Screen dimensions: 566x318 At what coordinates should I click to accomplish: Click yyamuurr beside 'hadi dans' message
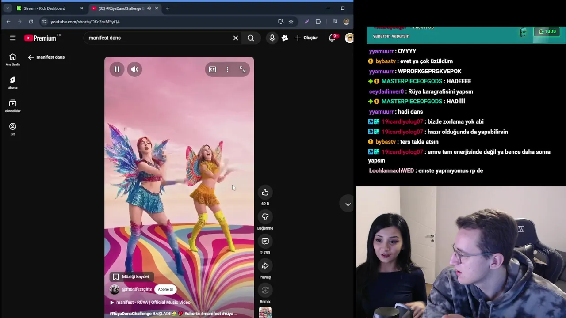pyautogui.click(x=381, y=112)
